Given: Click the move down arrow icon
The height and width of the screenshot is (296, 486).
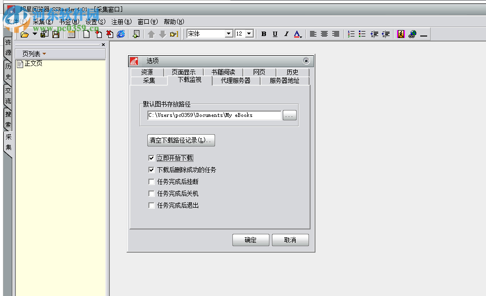Looking at the screenshot, I should coord(163,35).
